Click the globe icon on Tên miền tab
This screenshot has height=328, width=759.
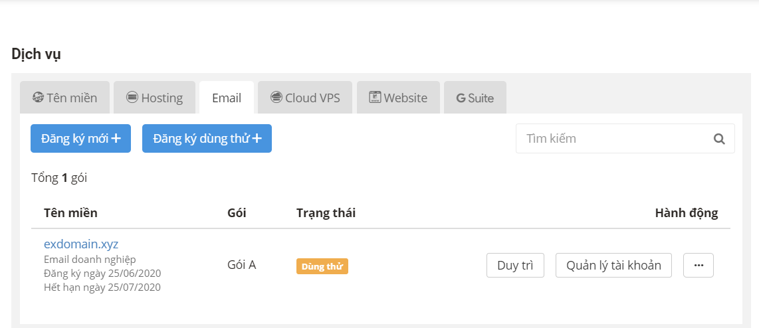38,97
